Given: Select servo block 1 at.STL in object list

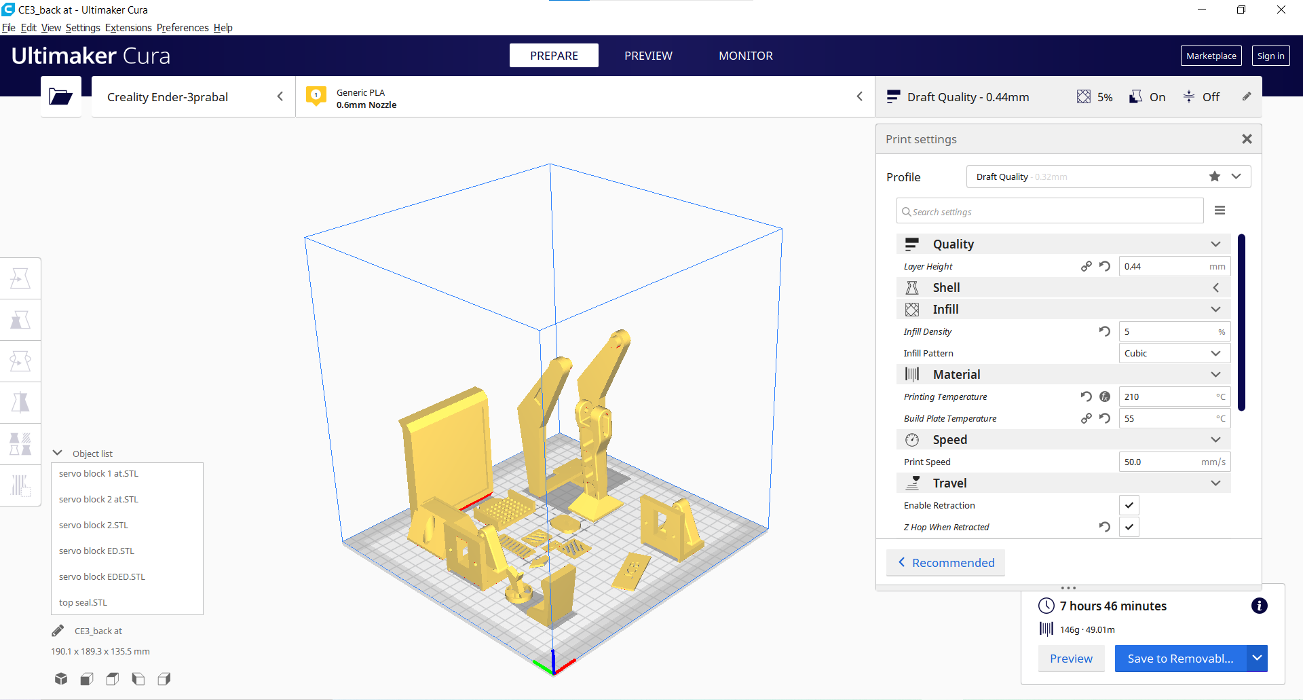Looking at the screenshot, I should click(x=127, y=473).
